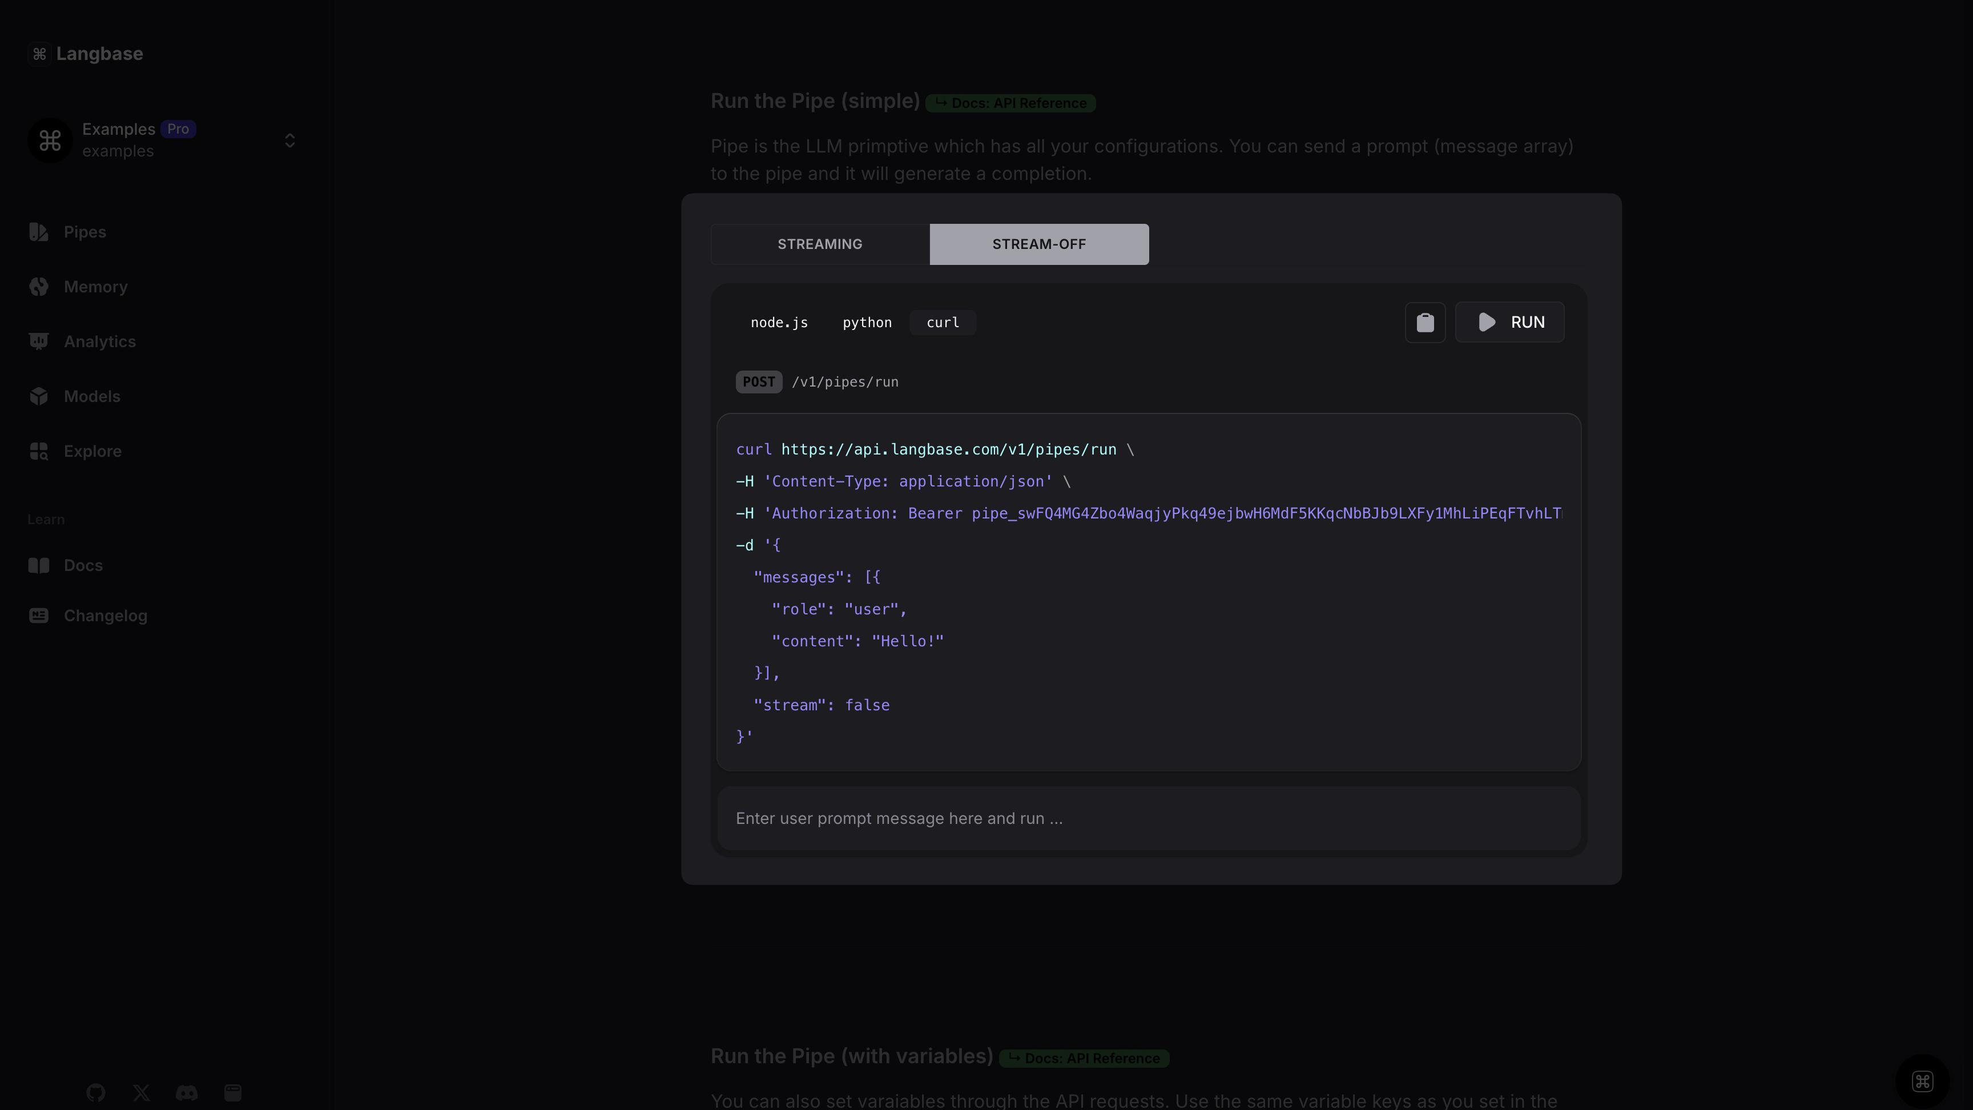Open Pipes in the sidebar

(84, 232)
